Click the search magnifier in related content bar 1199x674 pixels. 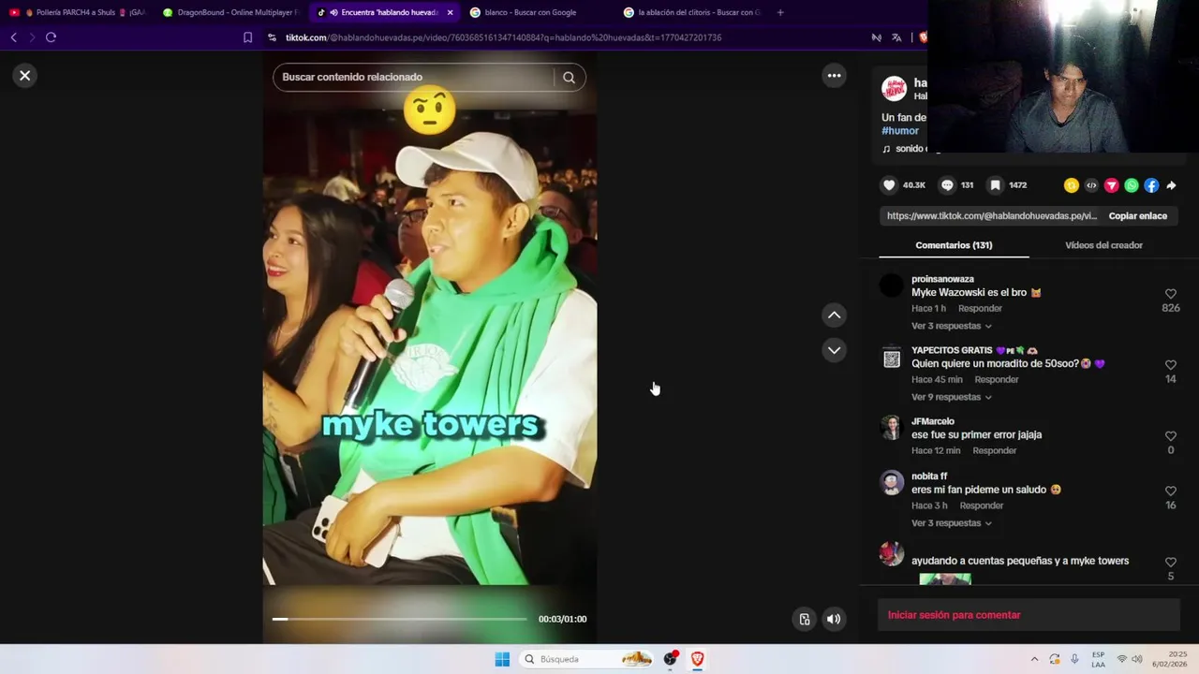click(569, 78)
